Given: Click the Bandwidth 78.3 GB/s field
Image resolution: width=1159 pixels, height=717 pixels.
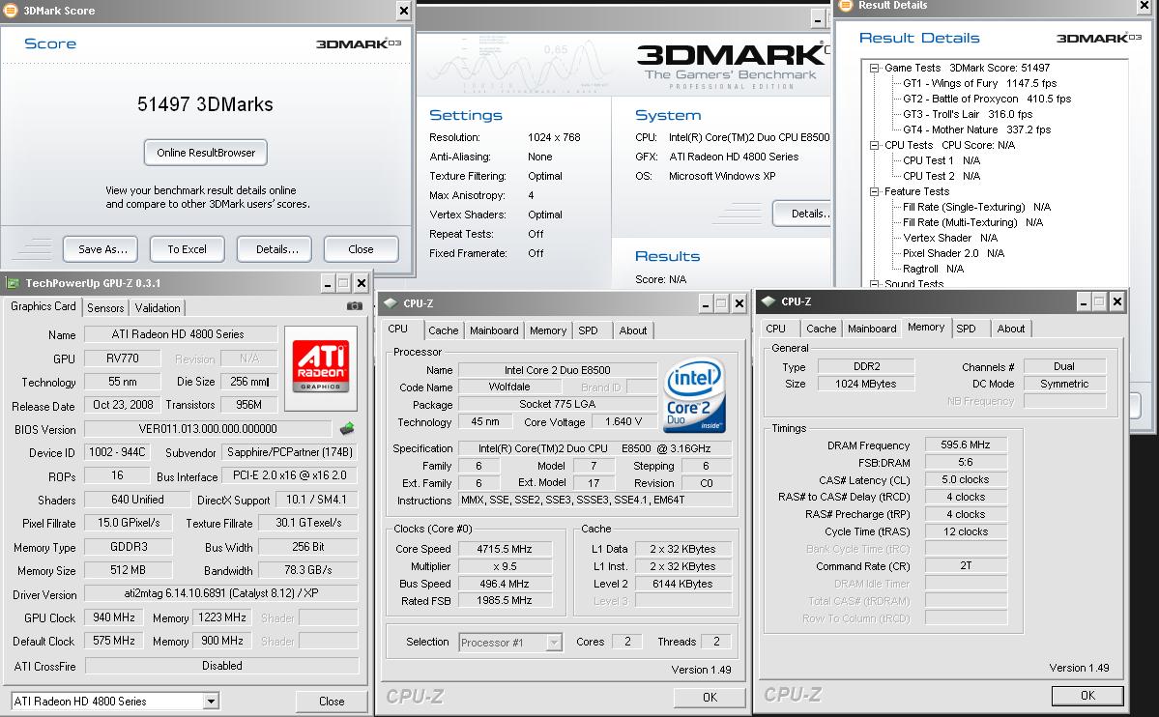Looking at the screenshot, I should tap(308, 570).
